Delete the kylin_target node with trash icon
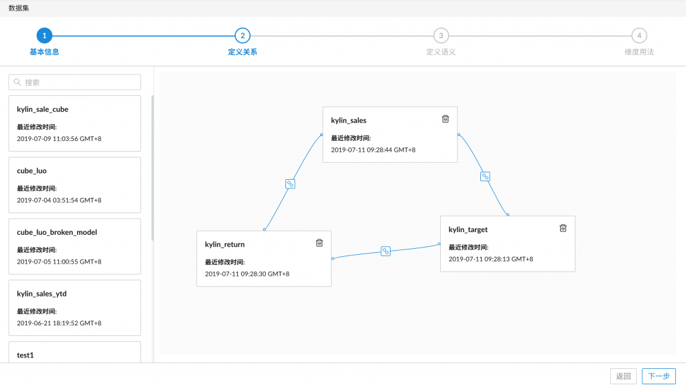Screen dimensions: 686x389 (x=563, y=228)
